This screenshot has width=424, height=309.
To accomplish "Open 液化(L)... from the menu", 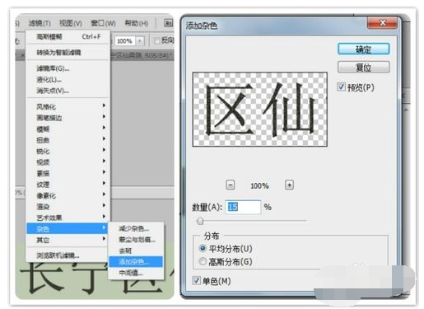I will [68, 80].
